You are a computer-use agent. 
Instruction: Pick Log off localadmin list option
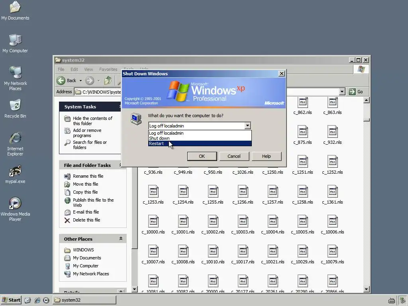(200, 133)
